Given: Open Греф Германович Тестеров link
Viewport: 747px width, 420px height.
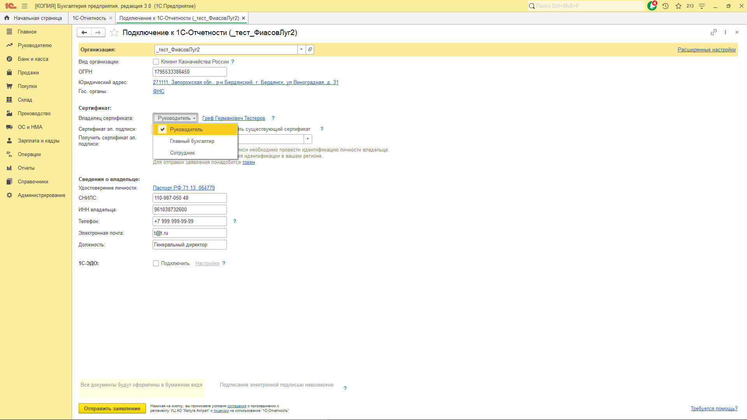Looking at the screenshot, I should click(x=234, y=118).
